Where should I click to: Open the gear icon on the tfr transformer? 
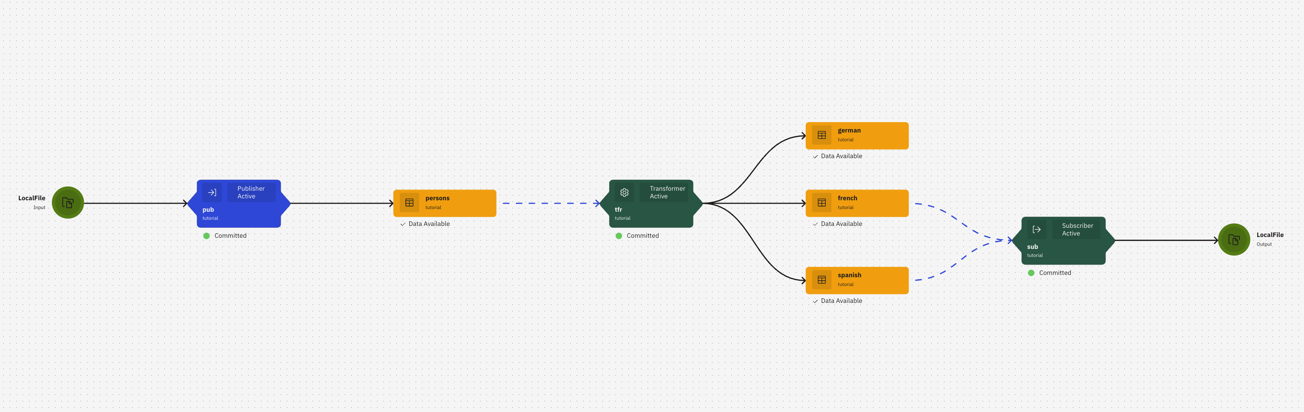pyautogui.click(x=624, y=192)
